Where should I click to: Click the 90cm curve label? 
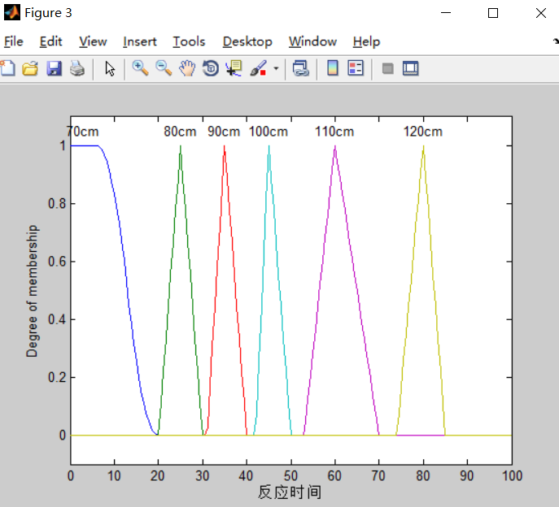tap(224, 132)
